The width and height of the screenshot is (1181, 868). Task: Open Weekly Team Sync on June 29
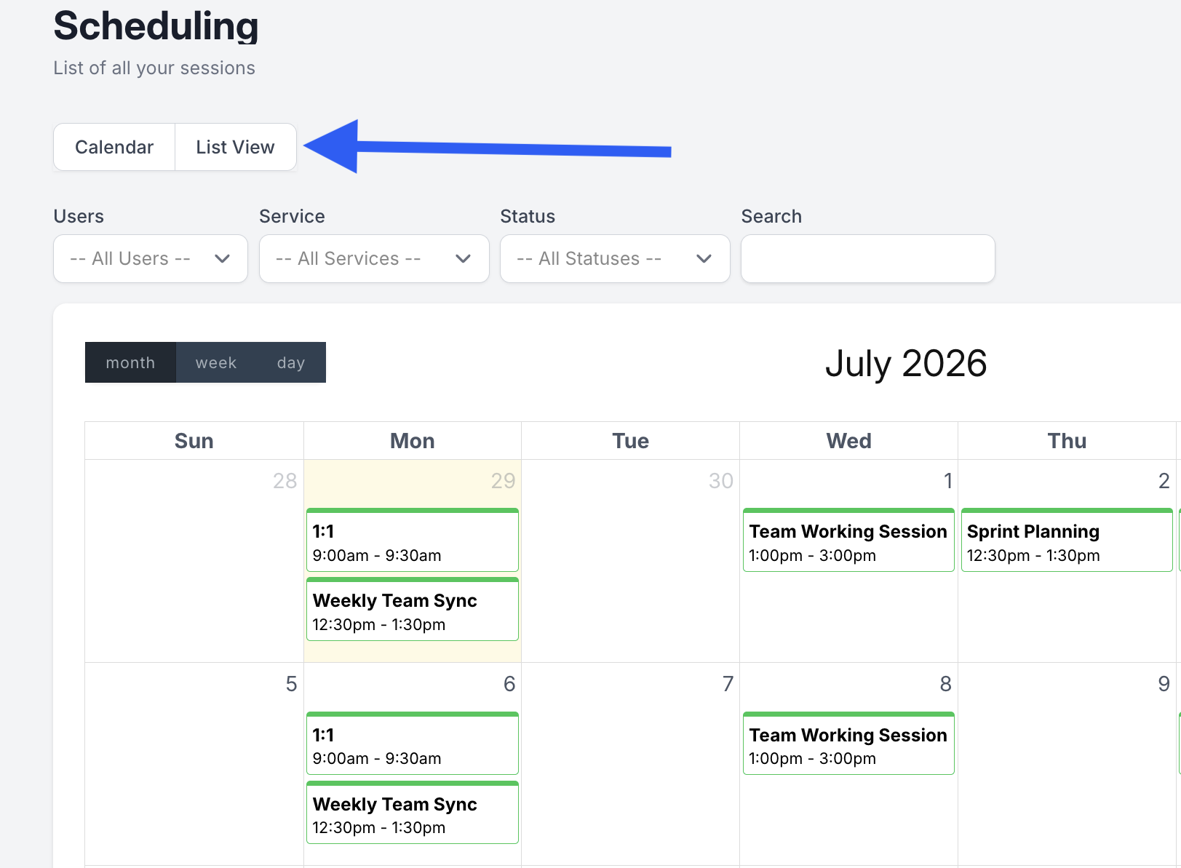[x=413, y=609]
